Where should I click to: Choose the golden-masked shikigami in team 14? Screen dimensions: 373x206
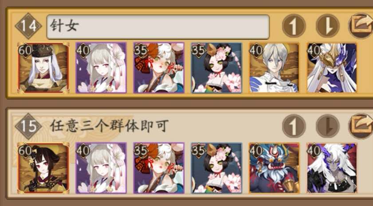click(332, 68)
